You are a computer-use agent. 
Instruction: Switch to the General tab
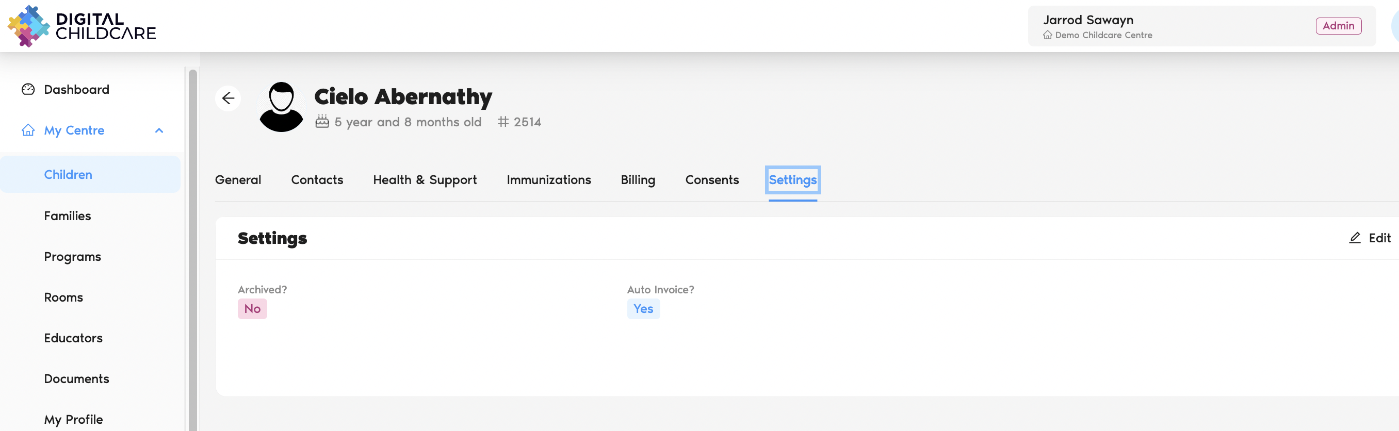(238, 180)
